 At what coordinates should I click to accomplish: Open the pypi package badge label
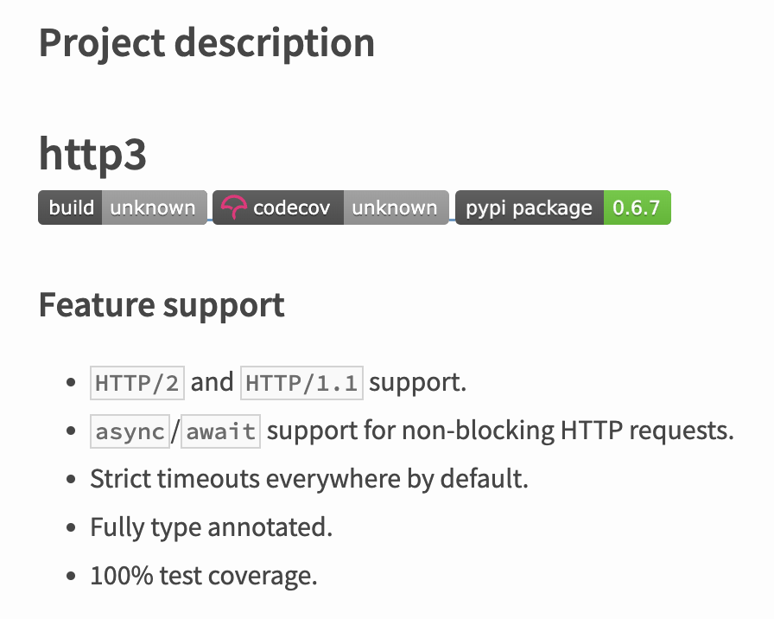(529, 207)
